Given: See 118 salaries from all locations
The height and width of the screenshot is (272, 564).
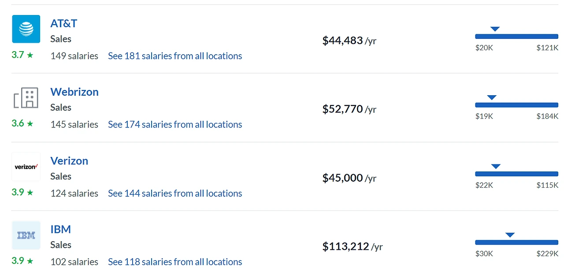Looking at the screenshot, I should [x=175, y=262].
